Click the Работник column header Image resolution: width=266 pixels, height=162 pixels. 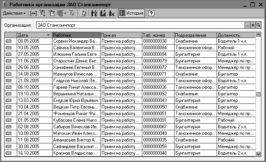coord(76,35)
